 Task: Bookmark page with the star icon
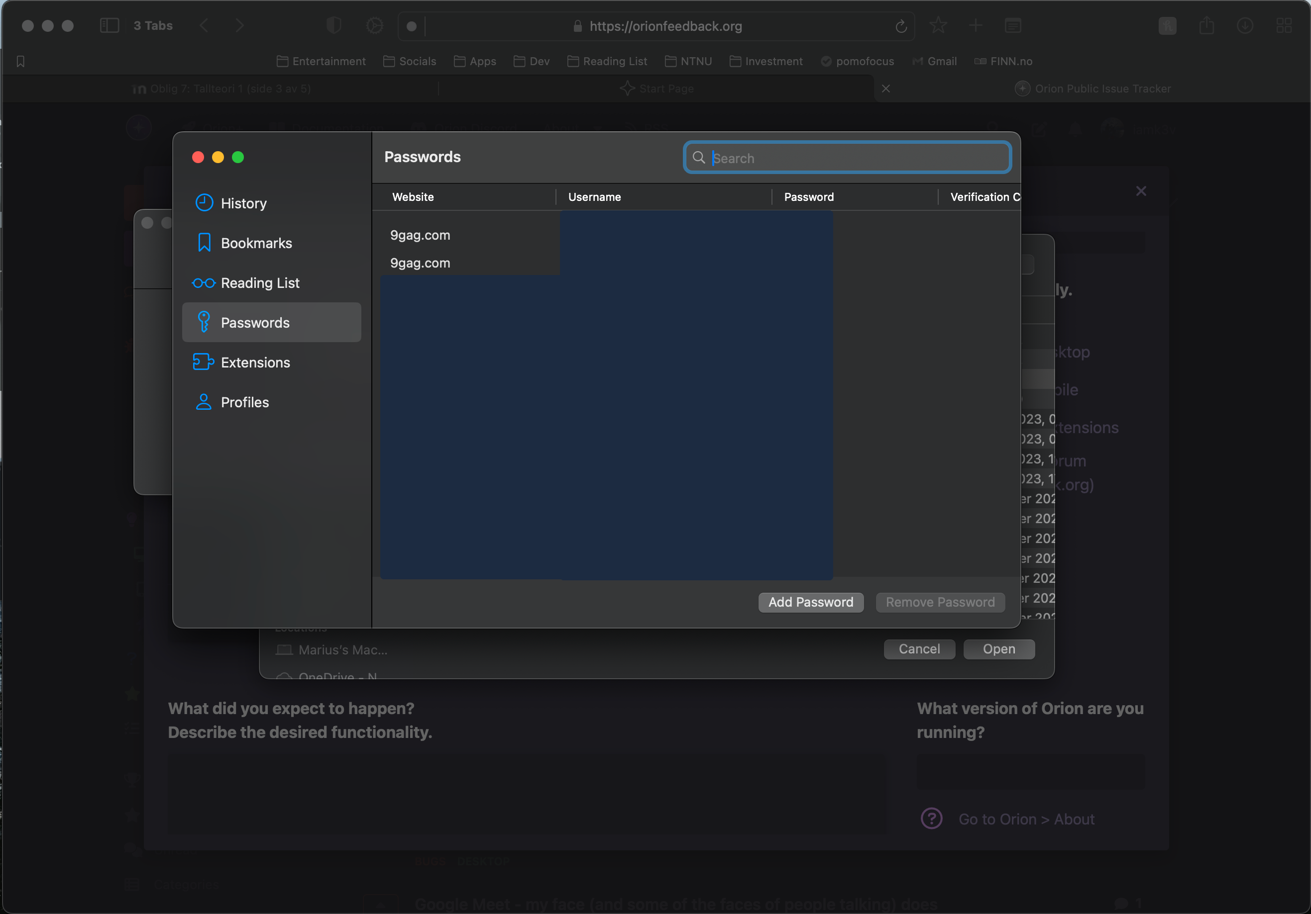[938, 26]
